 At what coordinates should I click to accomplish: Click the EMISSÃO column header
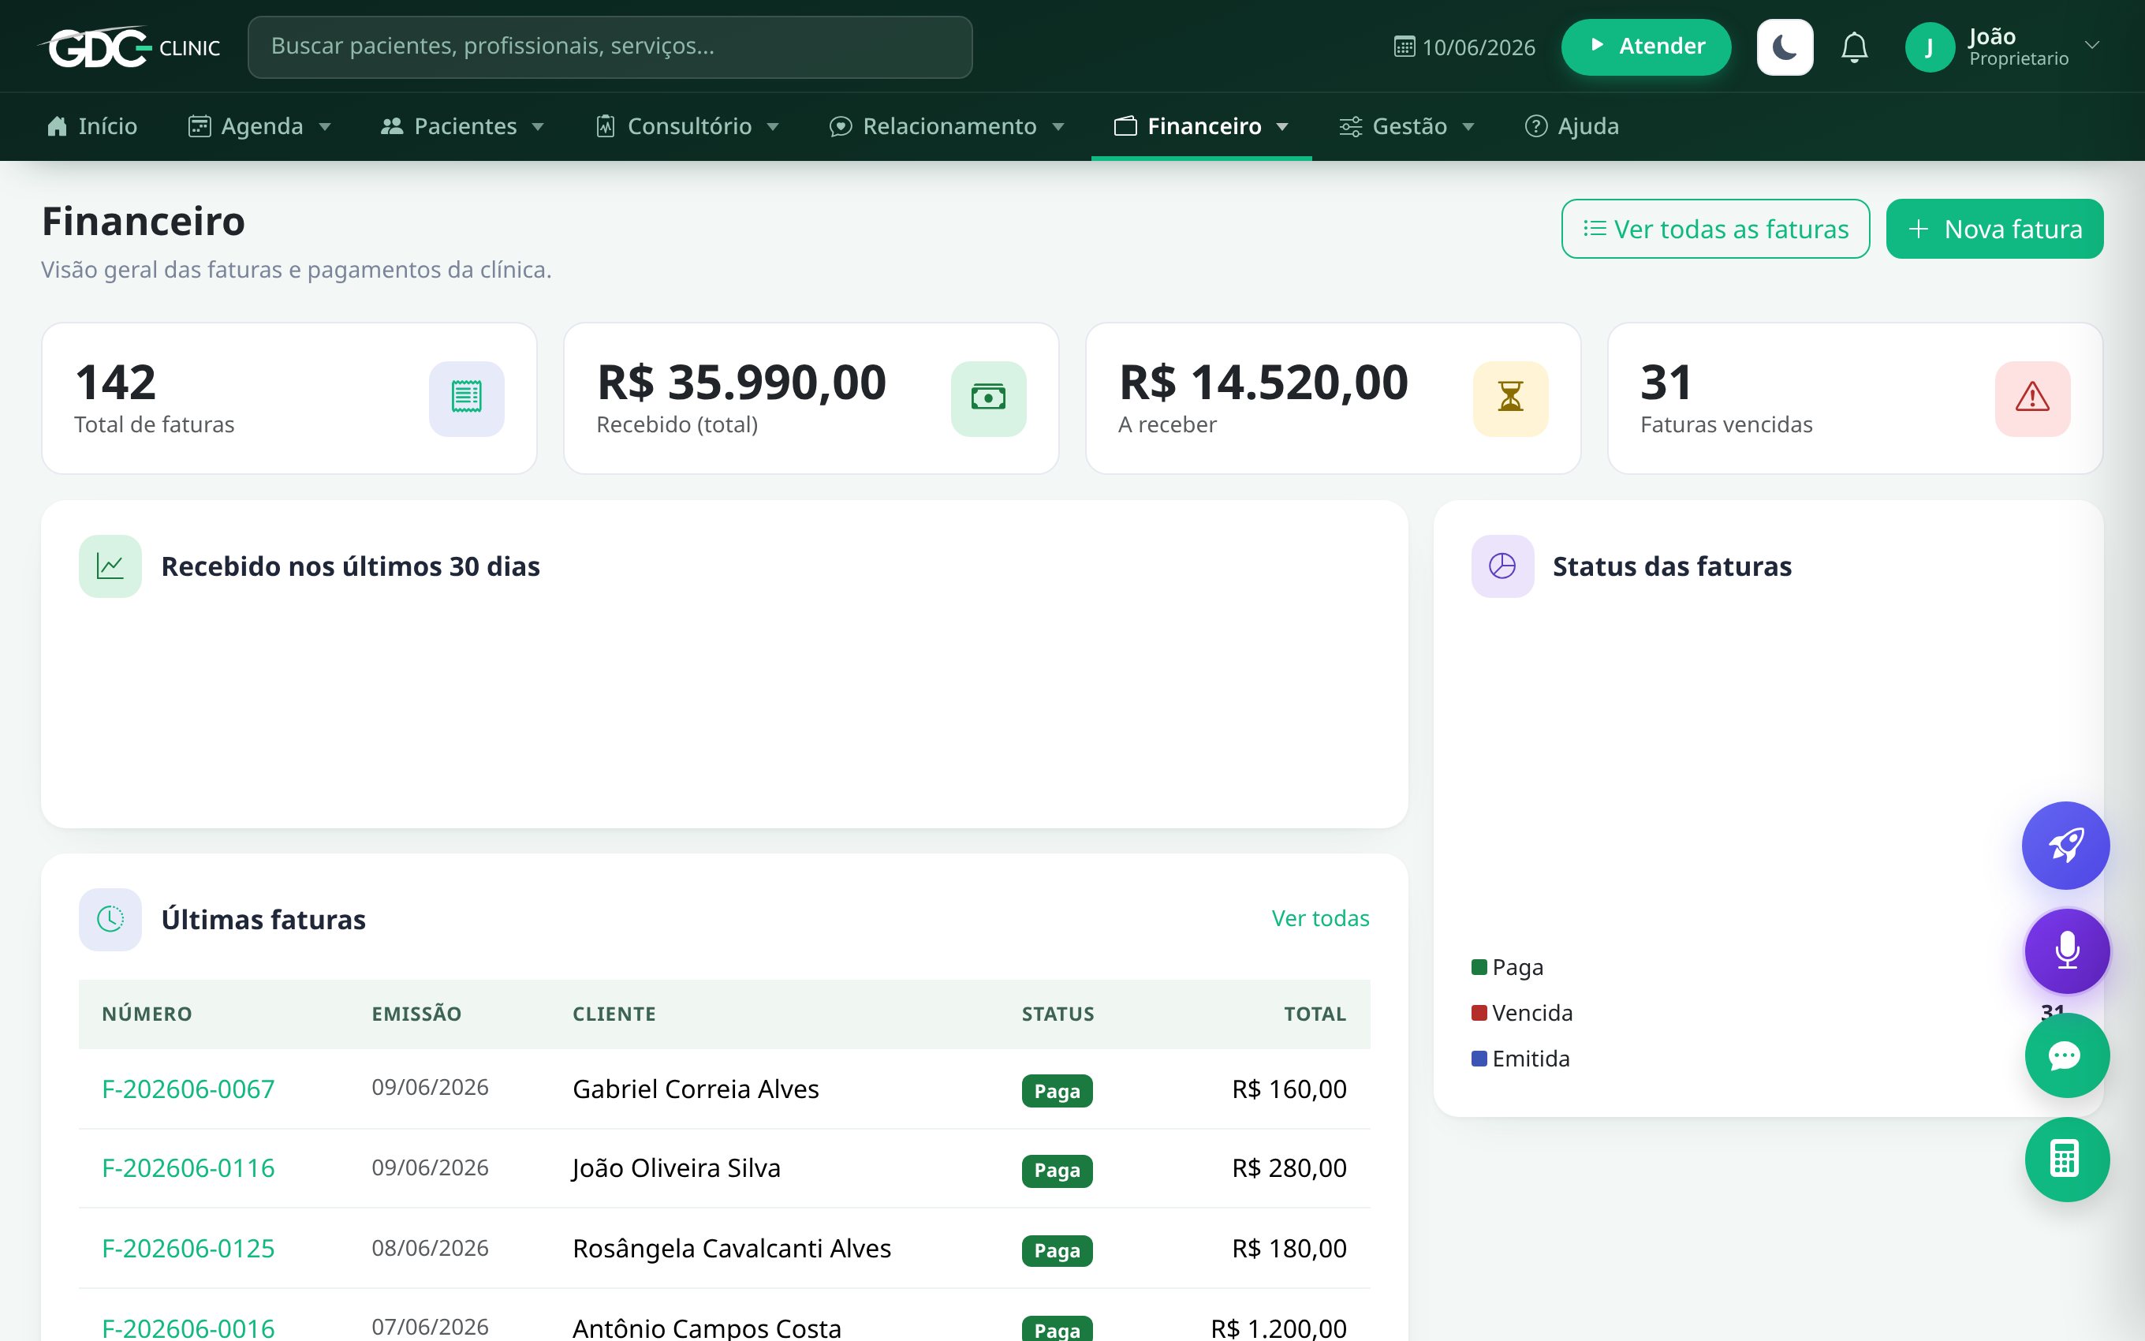tap(416, 1014)
